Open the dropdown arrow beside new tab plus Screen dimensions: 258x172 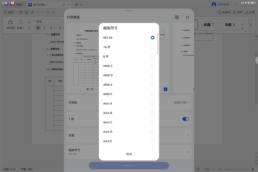pos(81,5)
